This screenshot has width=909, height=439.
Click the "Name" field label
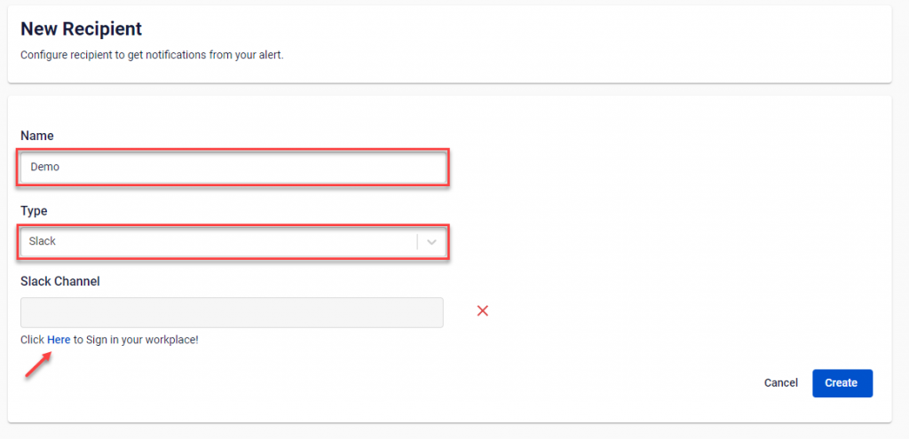[37, 136]
